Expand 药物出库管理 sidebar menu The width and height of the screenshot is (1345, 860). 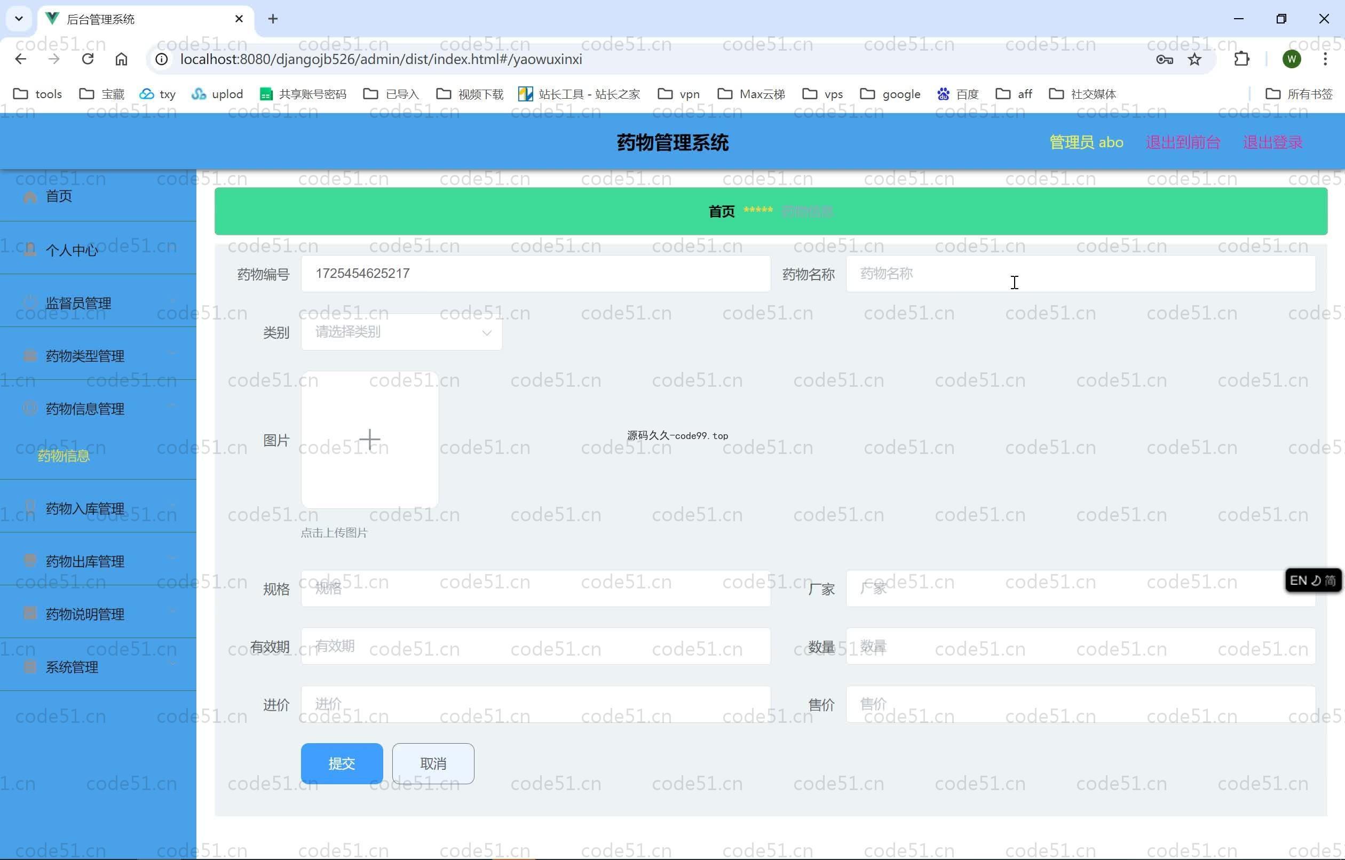[98, 561]
